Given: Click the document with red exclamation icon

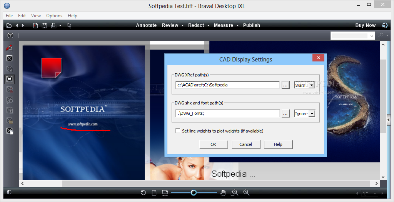Looking at the screenshot, I should coord(35,25).
